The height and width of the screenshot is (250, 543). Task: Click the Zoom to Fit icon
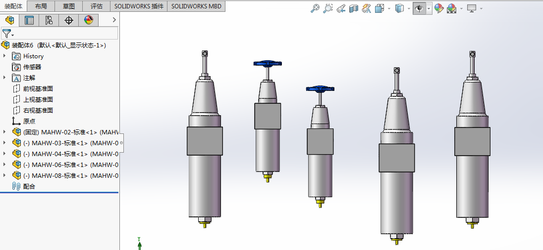pyautogui.click(x=315, y=8)
